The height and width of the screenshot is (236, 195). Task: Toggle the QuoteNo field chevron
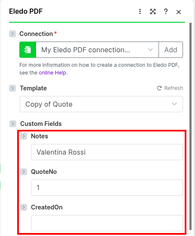[24, 172]
